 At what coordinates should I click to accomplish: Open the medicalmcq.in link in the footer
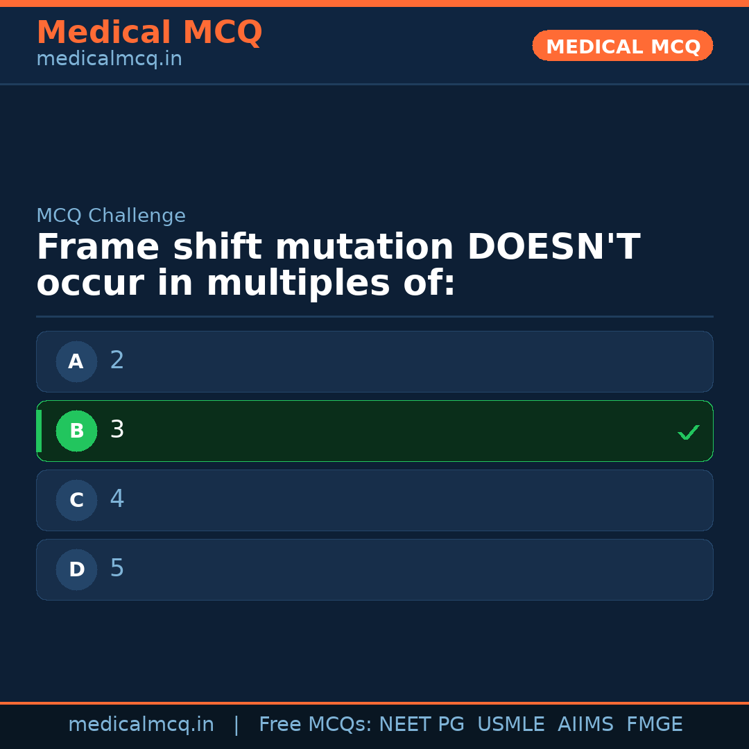[141, 725]
